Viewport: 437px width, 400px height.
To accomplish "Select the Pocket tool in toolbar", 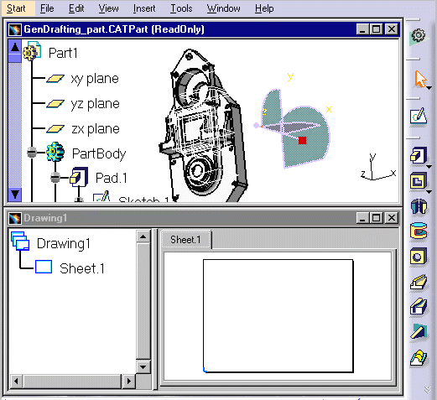I will click(x=419, y=180).
